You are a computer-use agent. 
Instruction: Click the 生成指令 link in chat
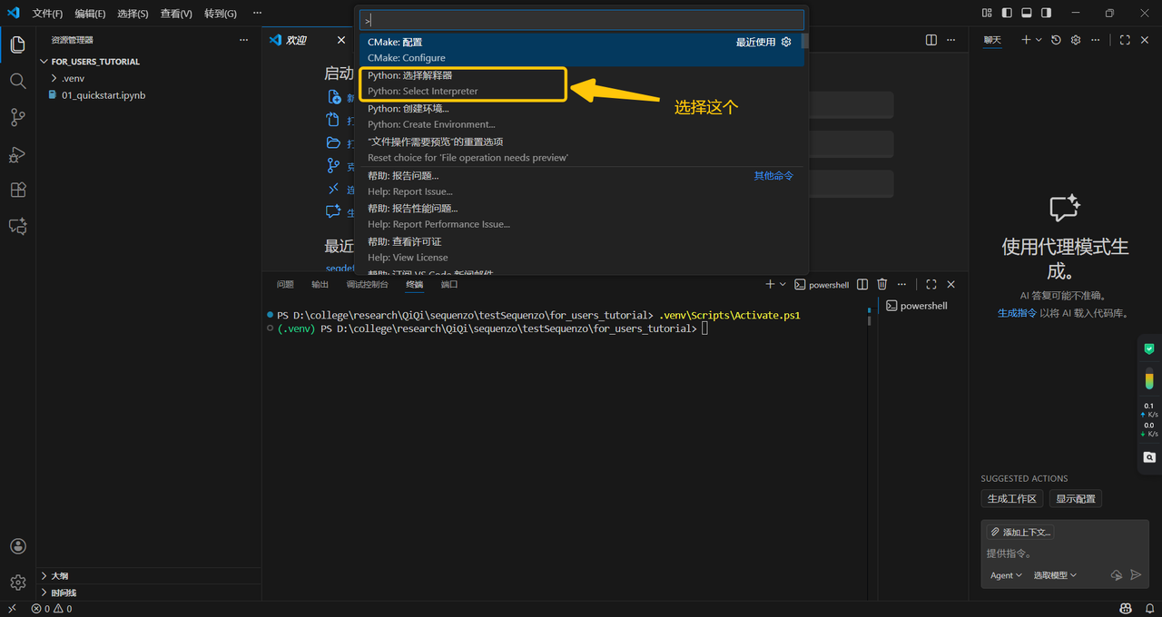click(x=1017, y=313)
